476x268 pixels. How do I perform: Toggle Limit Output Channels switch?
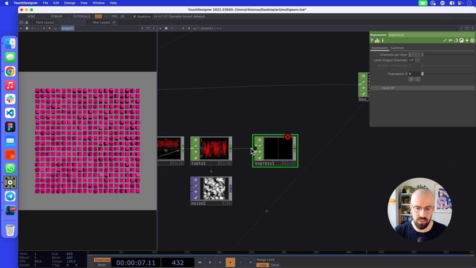pos(418,60)
